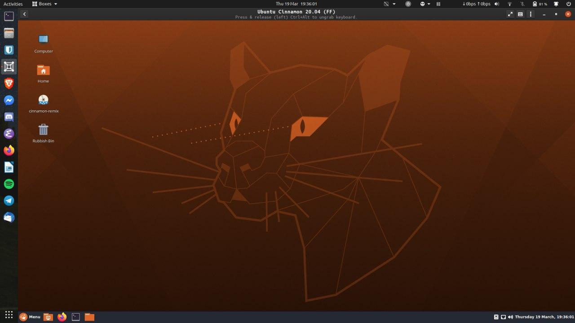
Task: Open Files from GNOME dock
Action: pos(9,33)
